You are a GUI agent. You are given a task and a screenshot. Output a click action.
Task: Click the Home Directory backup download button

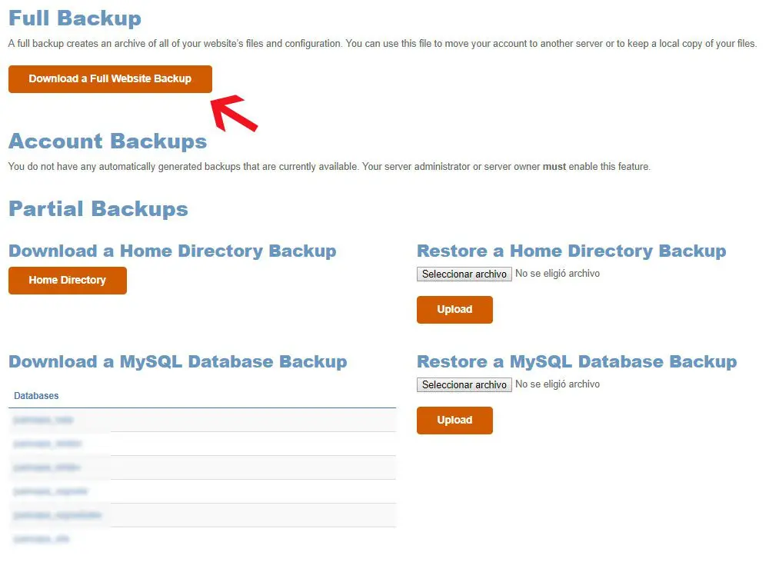(67, 280)
